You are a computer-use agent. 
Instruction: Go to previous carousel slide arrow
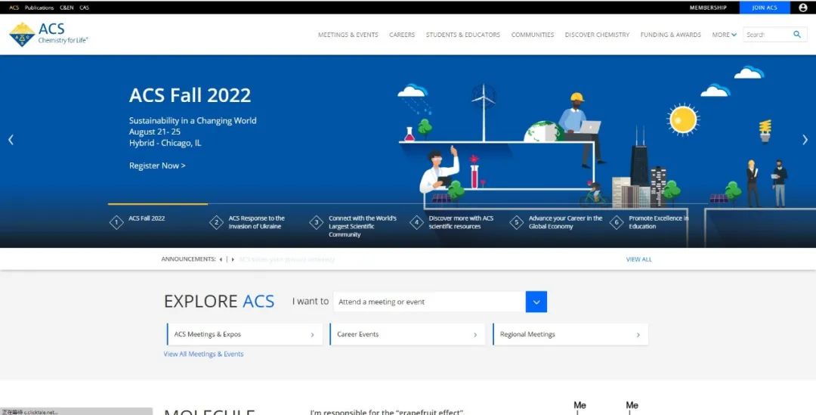11,140
